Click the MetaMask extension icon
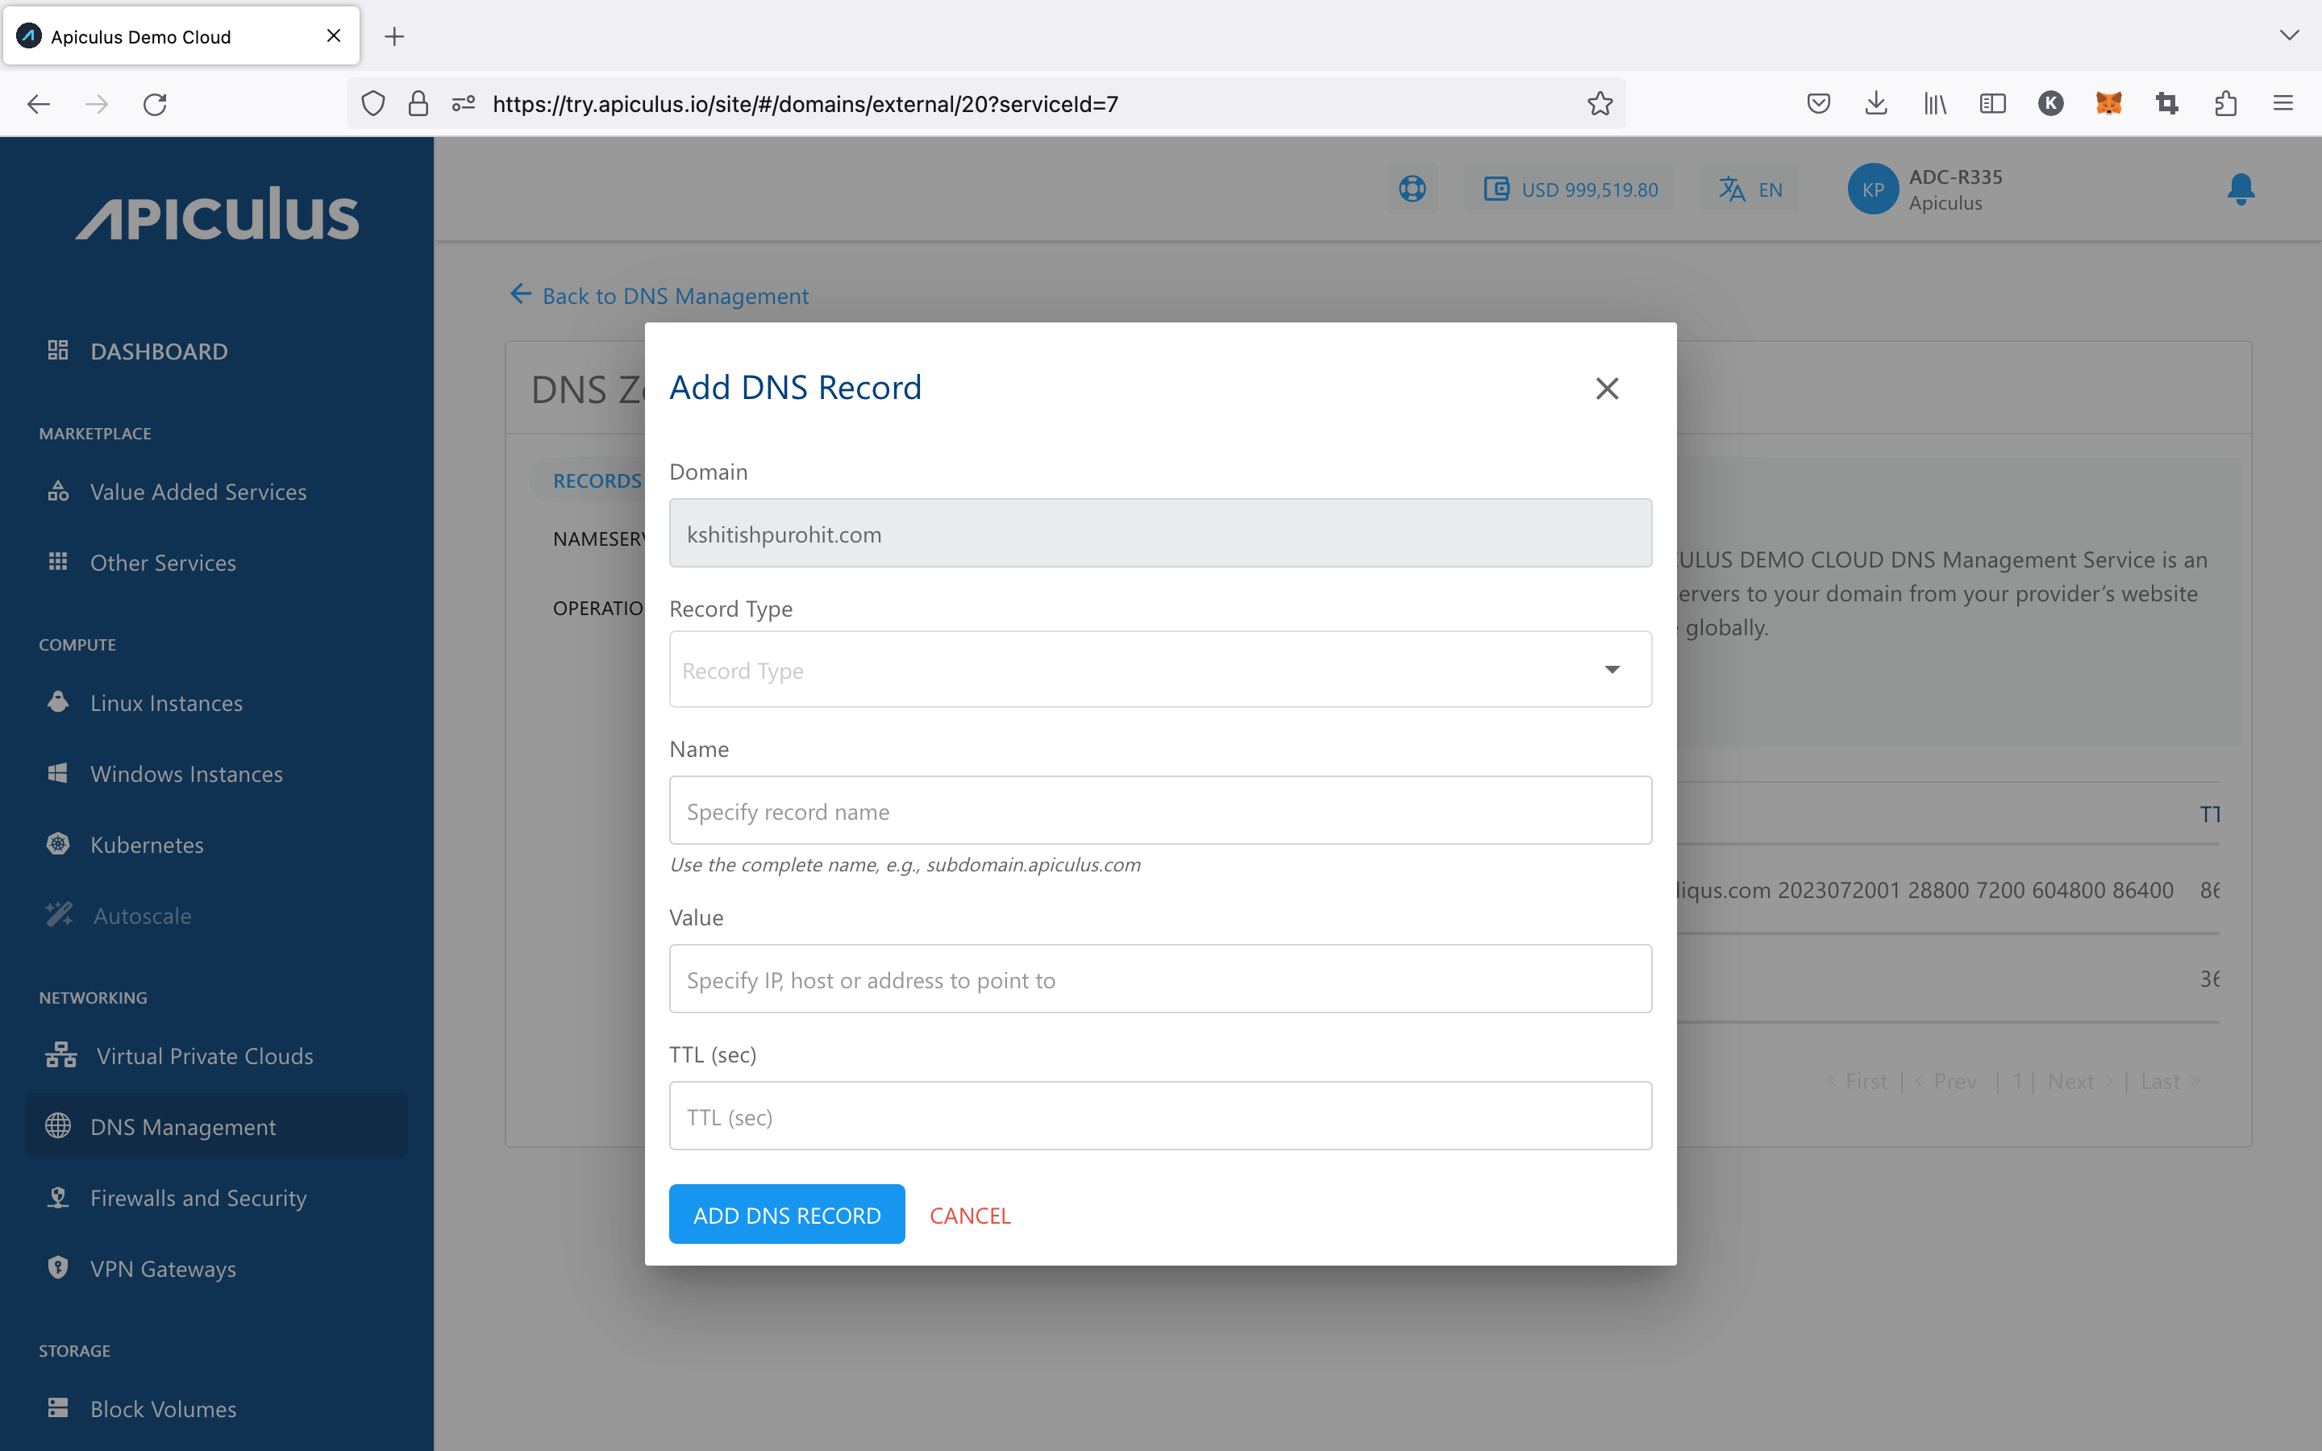The width and height of the screenshot is (2322, 1451). (x=2109, y=104)
